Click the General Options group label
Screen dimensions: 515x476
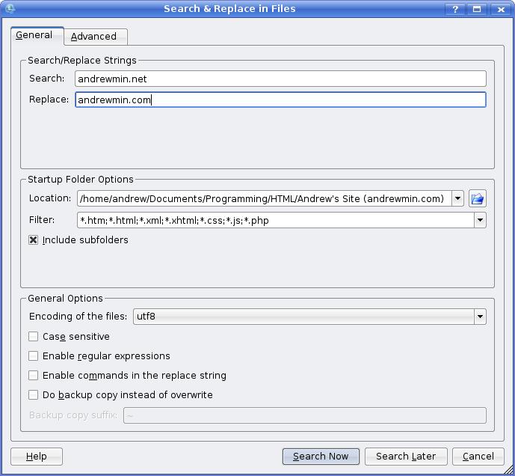65,299
